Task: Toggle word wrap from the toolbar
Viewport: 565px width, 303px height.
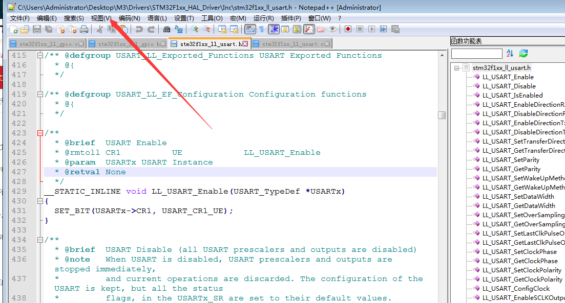Action: click(249, 29)
